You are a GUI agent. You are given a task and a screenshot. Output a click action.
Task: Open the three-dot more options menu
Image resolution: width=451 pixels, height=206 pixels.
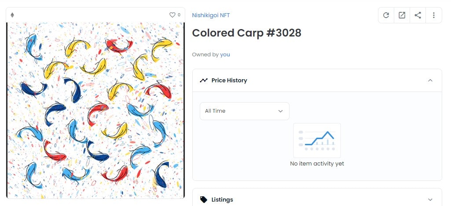click(x=434, y=15)
